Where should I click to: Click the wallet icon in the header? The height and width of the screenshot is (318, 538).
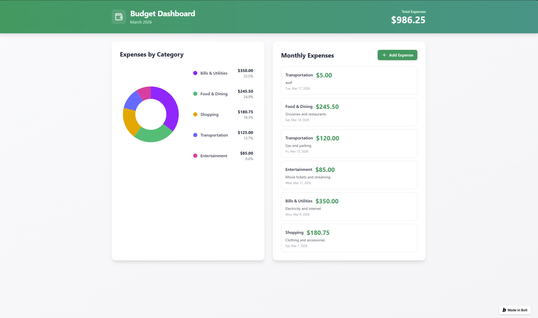[x=119, y=17]
